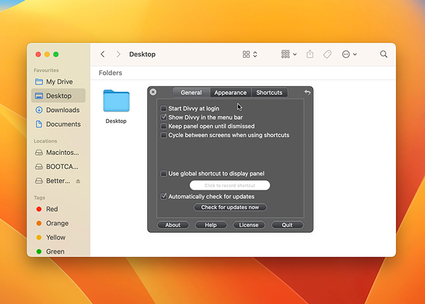This screenshot has width=425, height=304.
Task: Open Divvy License
Action: pyautogui.click(x=249, y=225)
